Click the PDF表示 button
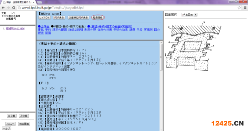248x131 pixels. (x=59, y=17)
